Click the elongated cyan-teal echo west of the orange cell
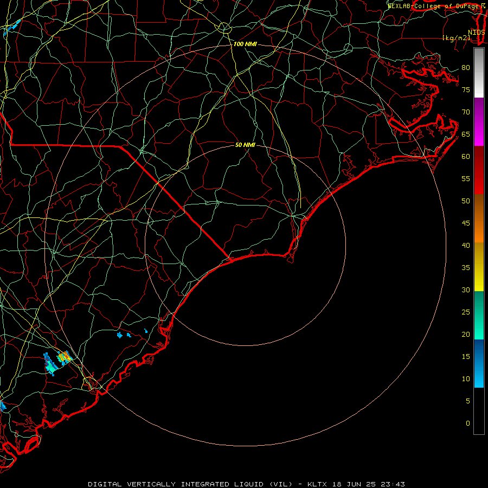This screenshot has height=488, width=488. tap(50, 364)
